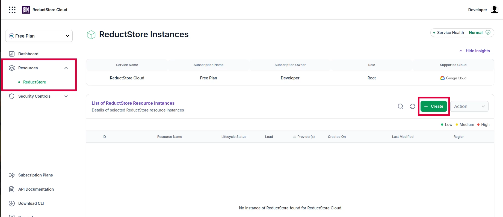The width and height of the screenshot is (503, 217).
Task: Click the ReductStore Cloud service name cell
Action: [127, 78]
